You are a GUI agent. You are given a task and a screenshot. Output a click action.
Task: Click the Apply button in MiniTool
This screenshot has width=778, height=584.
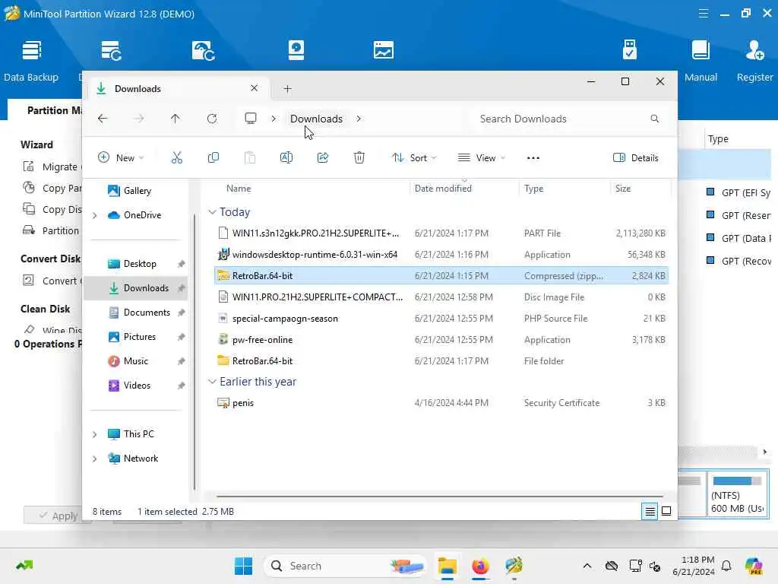58,516
